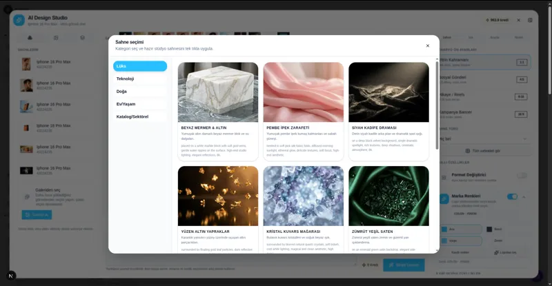Click the BEYAZ MERMER & ALTIN title

[x=204, y=128]
